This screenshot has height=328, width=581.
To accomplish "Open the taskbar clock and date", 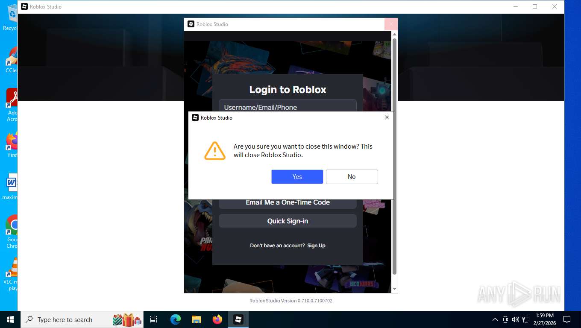I will [544, 319].
